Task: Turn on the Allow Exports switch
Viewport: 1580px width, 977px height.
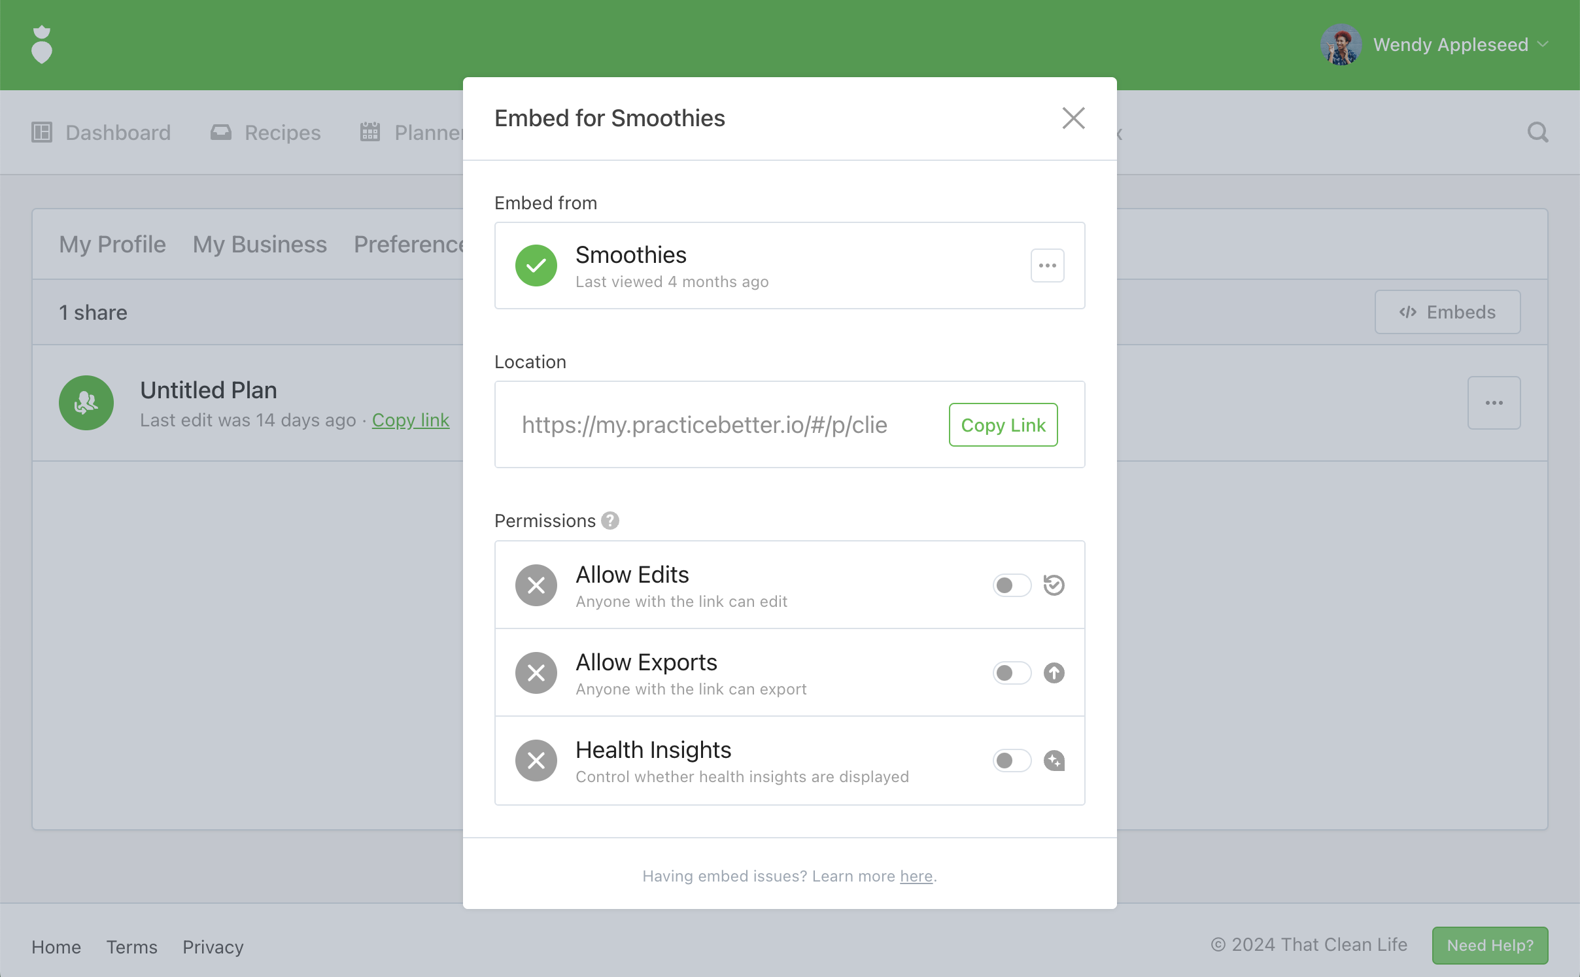Action: tap(1011, 672)
